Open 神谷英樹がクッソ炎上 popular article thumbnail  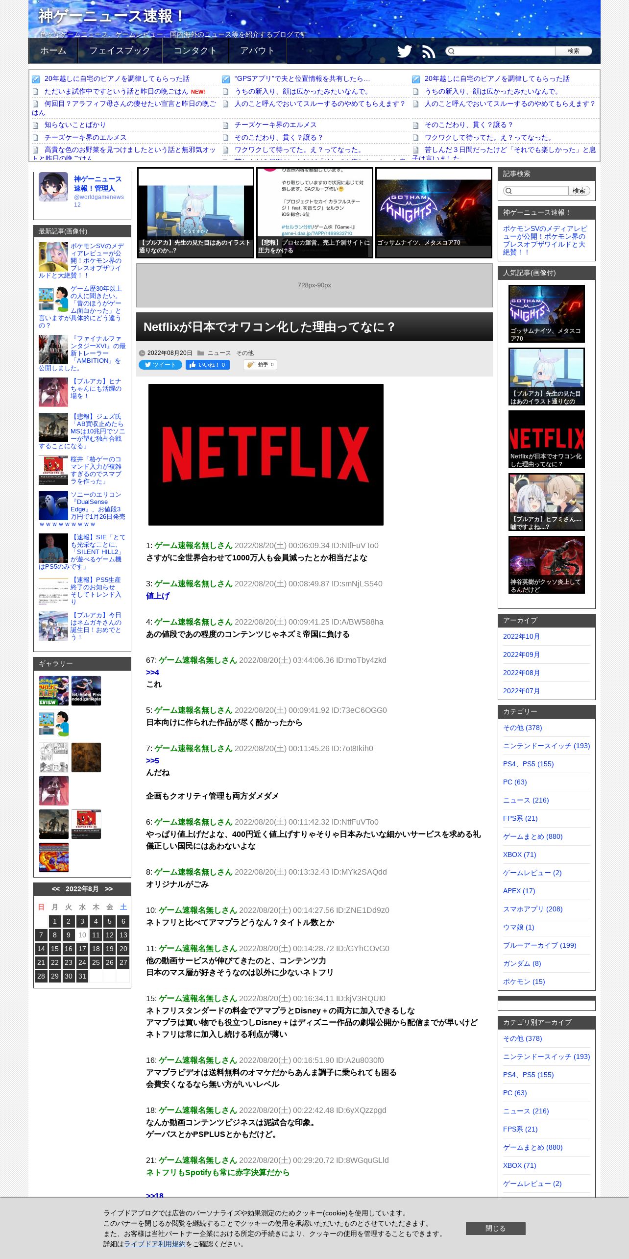click(x=547, y=565)
